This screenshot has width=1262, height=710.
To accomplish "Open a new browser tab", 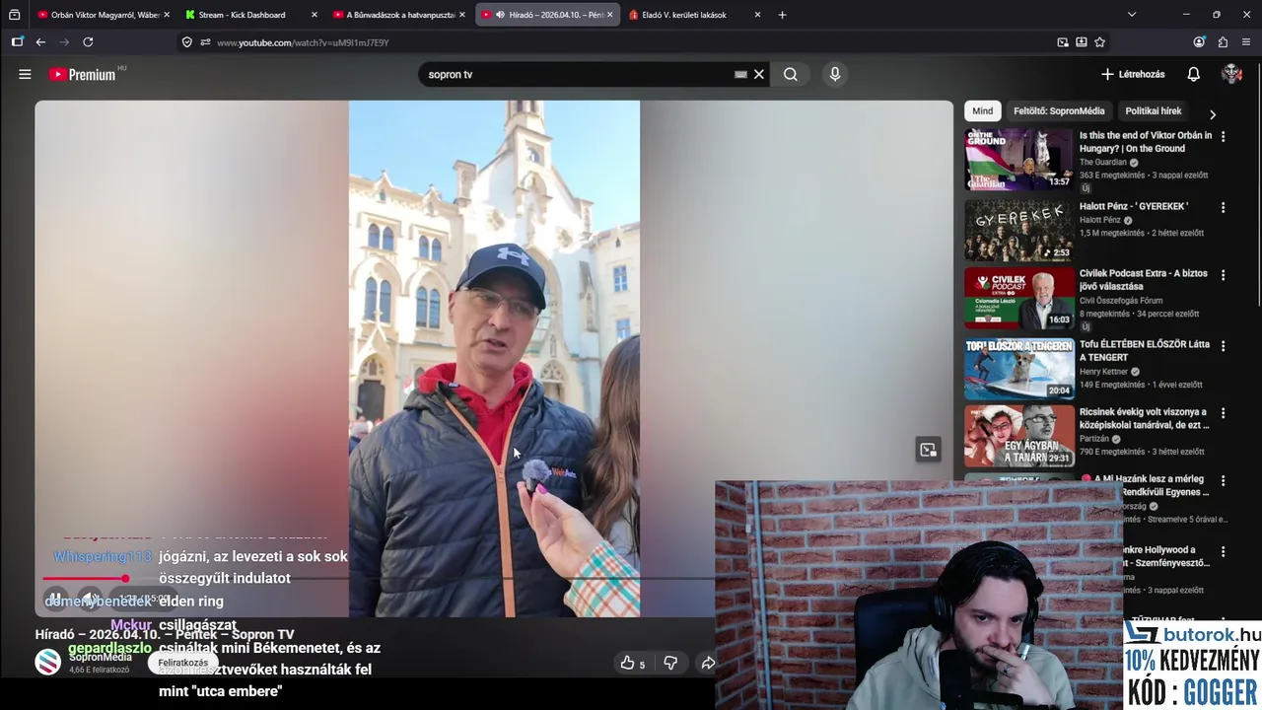I will (782, 15).
